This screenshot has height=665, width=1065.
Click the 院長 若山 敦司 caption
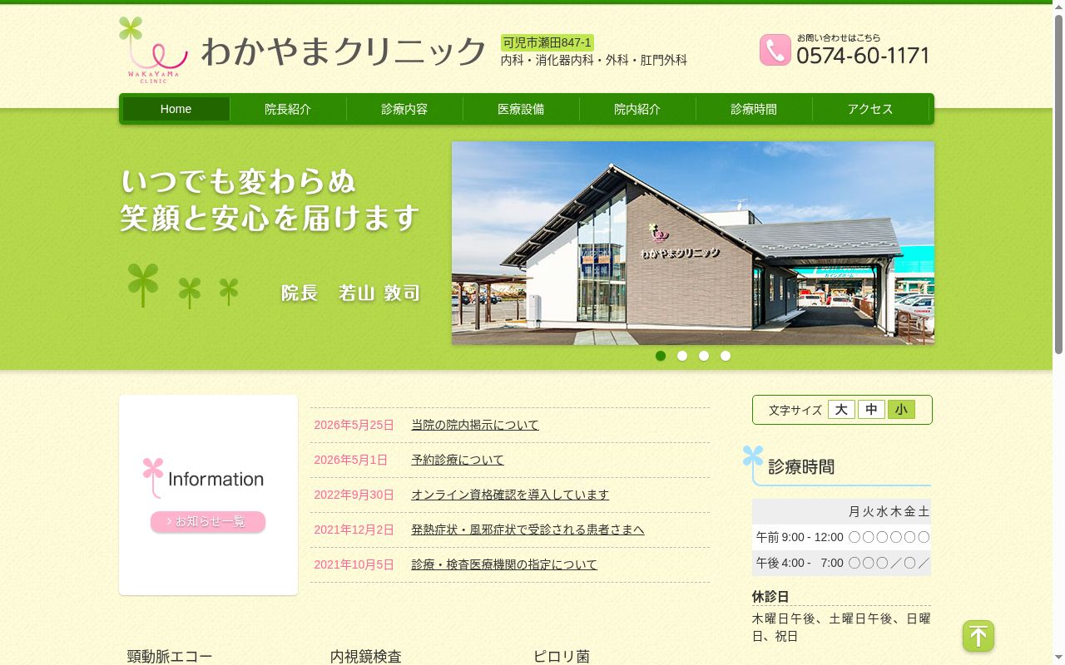tap(351, 293)
